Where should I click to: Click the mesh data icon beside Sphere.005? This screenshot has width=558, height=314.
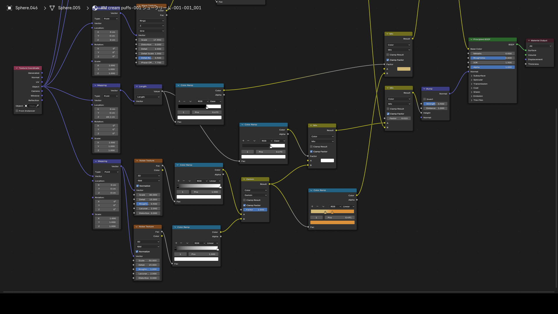point(52,8)
